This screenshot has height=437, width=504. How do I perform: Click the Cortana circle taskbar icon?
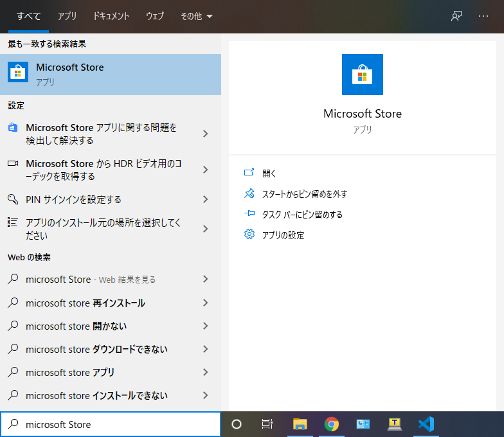click(x=237, y=424)
